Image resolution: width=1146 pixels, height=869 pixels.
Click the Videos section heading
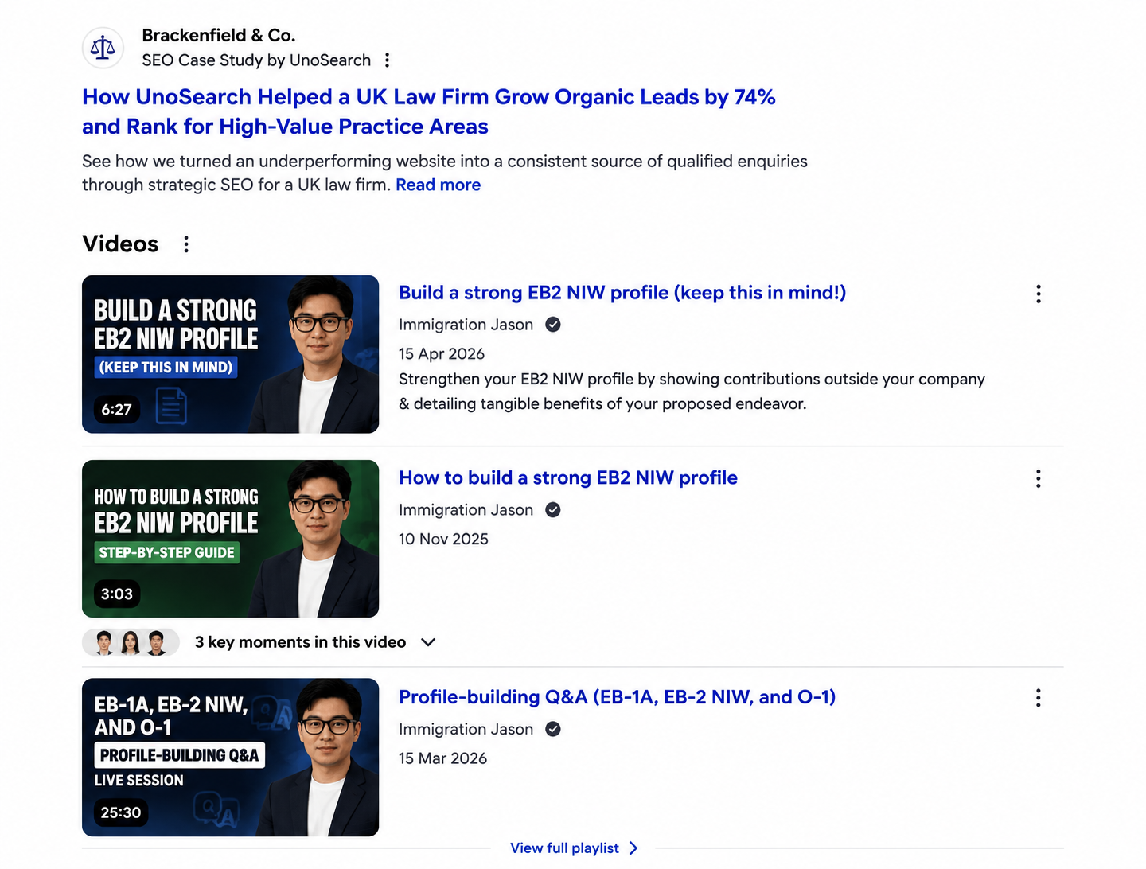[120, 244]
